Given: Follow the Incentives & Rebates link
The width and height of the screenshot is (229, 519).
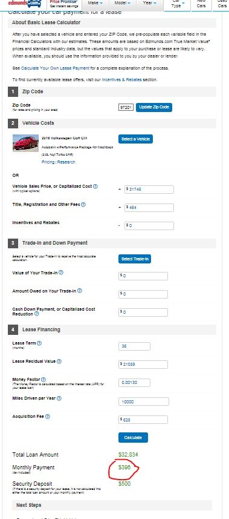Looking at the screenshot, I should 121,80.
